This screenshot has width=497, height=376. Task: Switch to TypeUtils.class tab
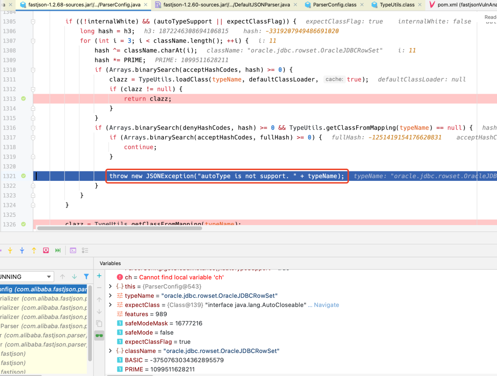[397, 5]
